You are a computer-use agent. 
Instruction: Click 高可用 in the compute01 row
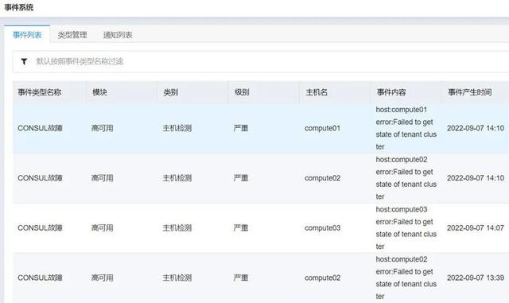click(103, 128)
